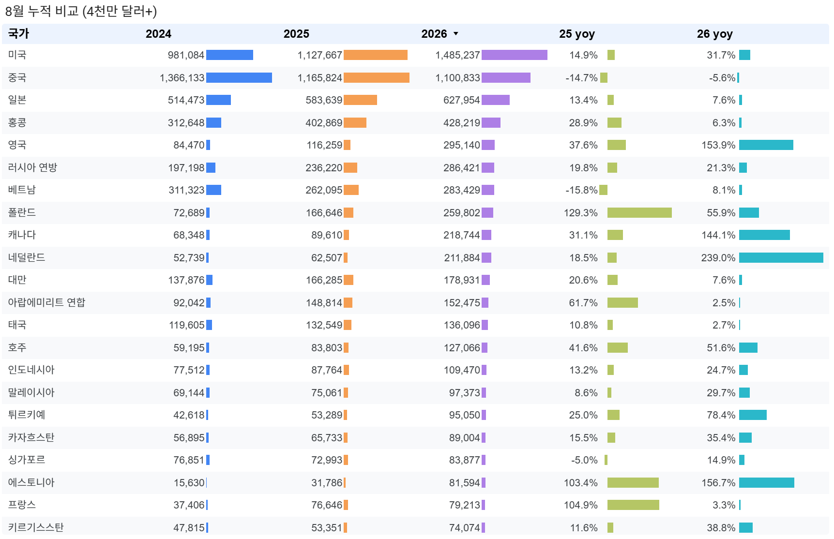Sort by the 25 yoy column header
The image size is (834, 539).
[577, 34]
